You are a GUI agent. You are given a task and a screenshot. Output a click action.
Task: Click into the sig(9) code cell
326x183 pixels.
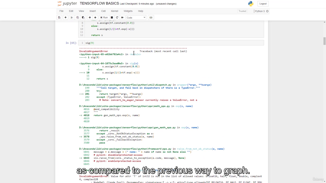171,43
